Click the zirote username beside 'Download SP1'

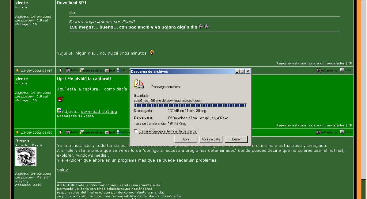pos(21,3)
